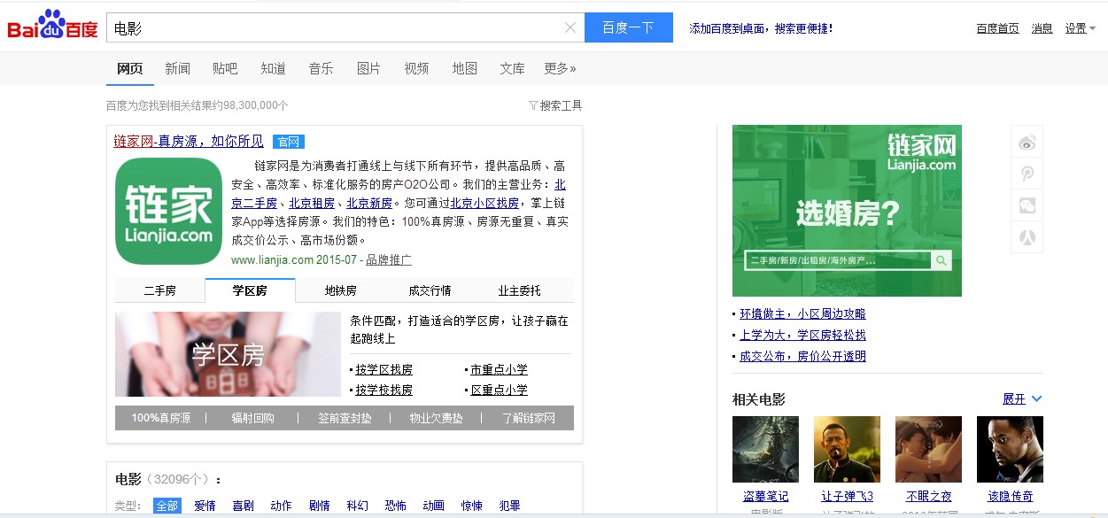
Task: Switch to 贴吧 tab
Action: point(225,68)
